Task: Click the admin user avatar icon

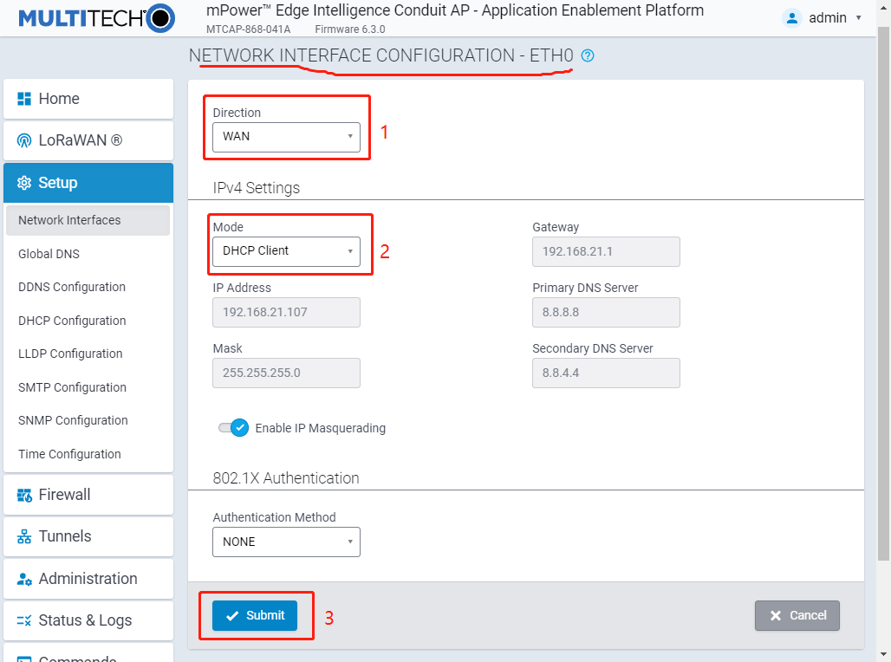Action: pyautogui.click(x=791, y=18)
